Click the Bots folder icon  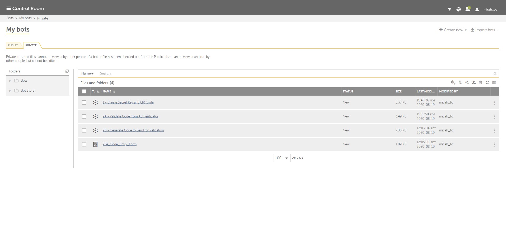(16, 81)
